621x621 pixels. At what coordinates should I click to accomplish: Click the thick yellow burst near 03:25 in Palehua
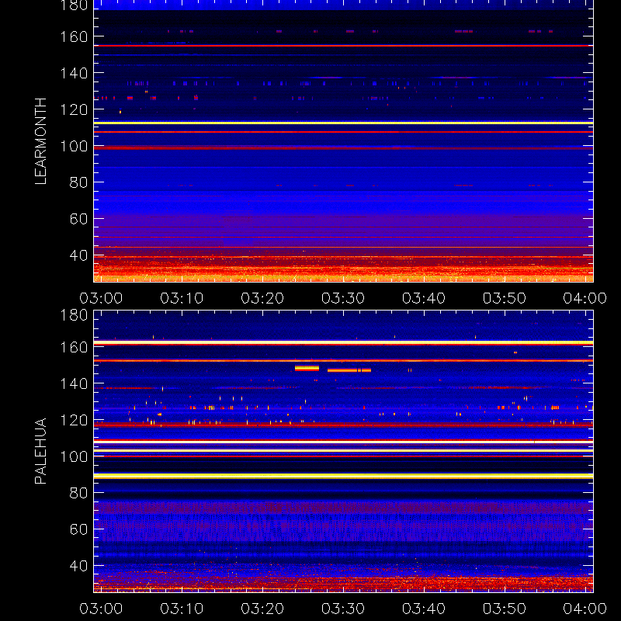coord(307,368)
